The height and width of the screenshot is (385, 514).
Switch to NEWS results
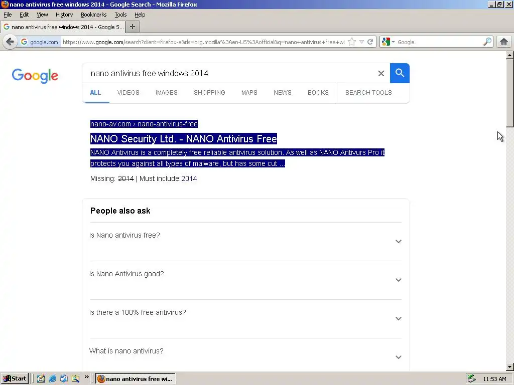283,93
